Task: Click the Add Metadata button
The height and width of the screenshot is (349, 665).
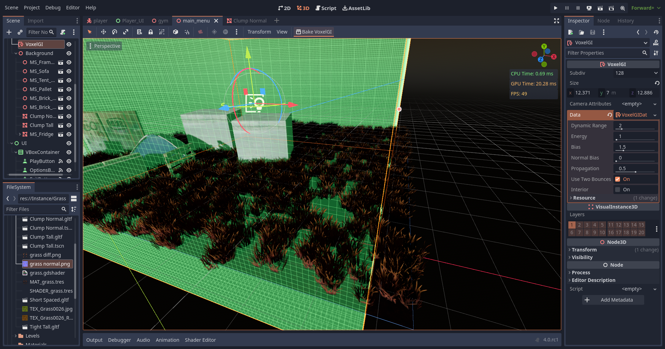Action: 613,300
